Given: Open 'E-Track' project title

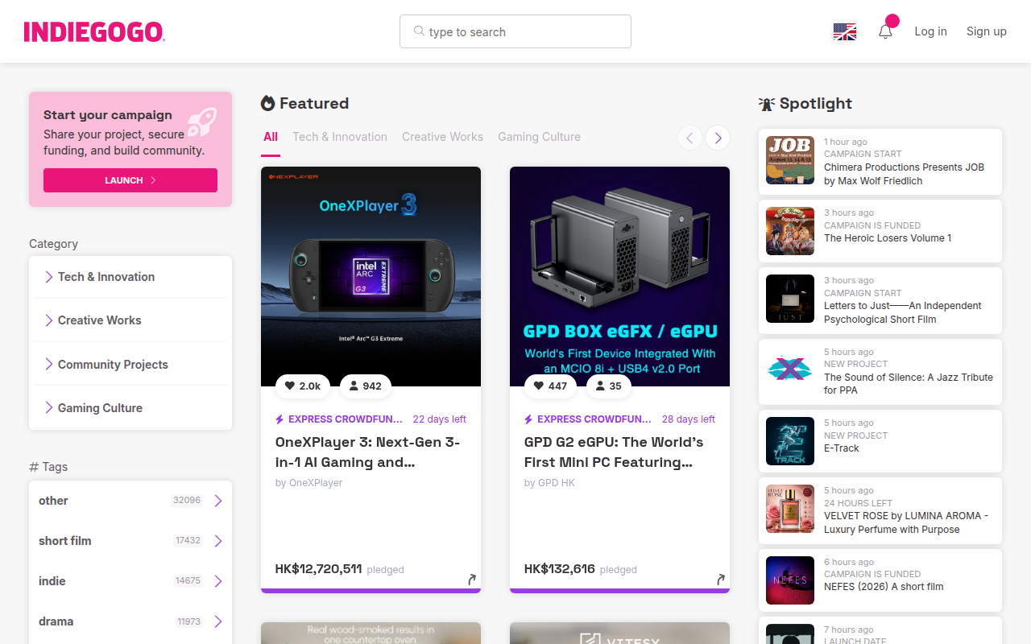Looking at the screenshot, I should [842, 448].
